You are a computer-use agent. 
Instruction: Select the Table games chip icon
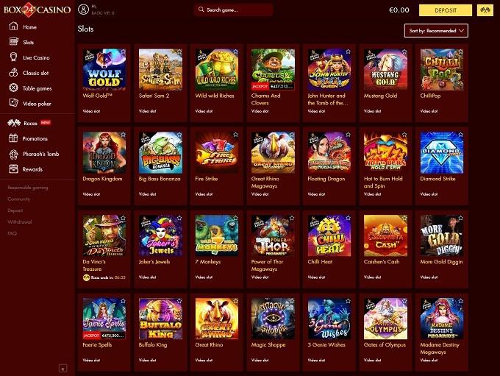coord(13,88)
